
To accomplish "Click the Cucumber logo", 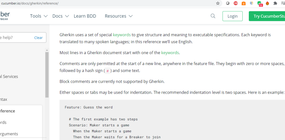I will tap(5, 16).
